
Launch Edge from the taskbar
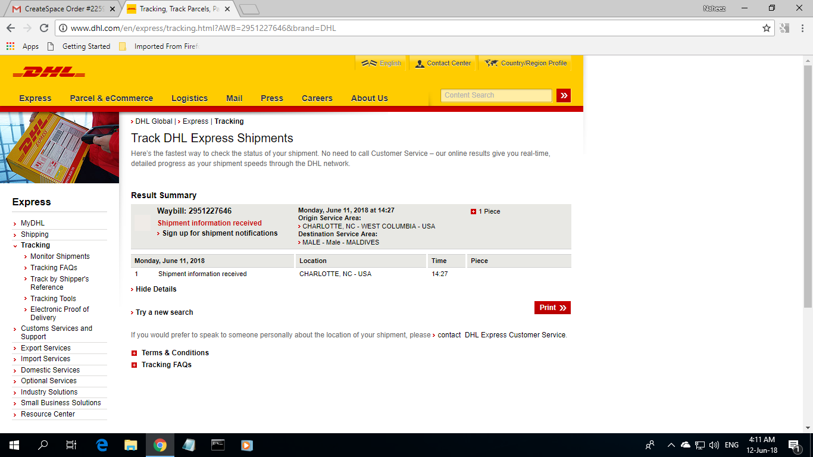[x=102, y=445]
